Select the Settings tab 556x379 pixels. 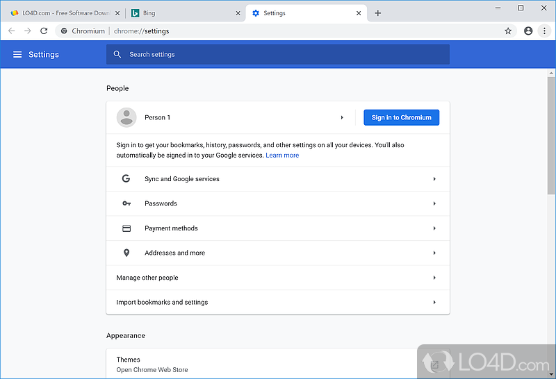[x=306, y=13]
